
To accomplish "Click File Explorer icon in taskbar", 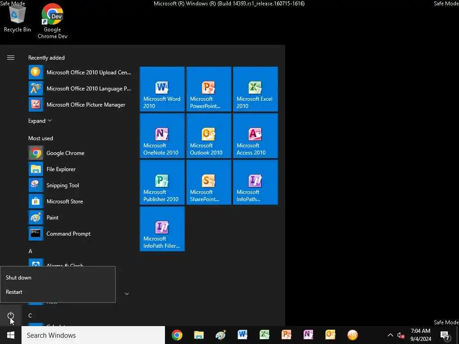I will [199, 335].
